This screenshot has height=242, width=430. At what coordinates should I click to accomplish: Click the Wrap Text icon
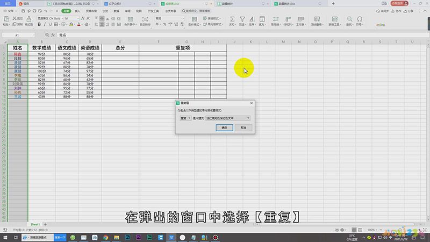pyautogui.click(x=145, y=19)
